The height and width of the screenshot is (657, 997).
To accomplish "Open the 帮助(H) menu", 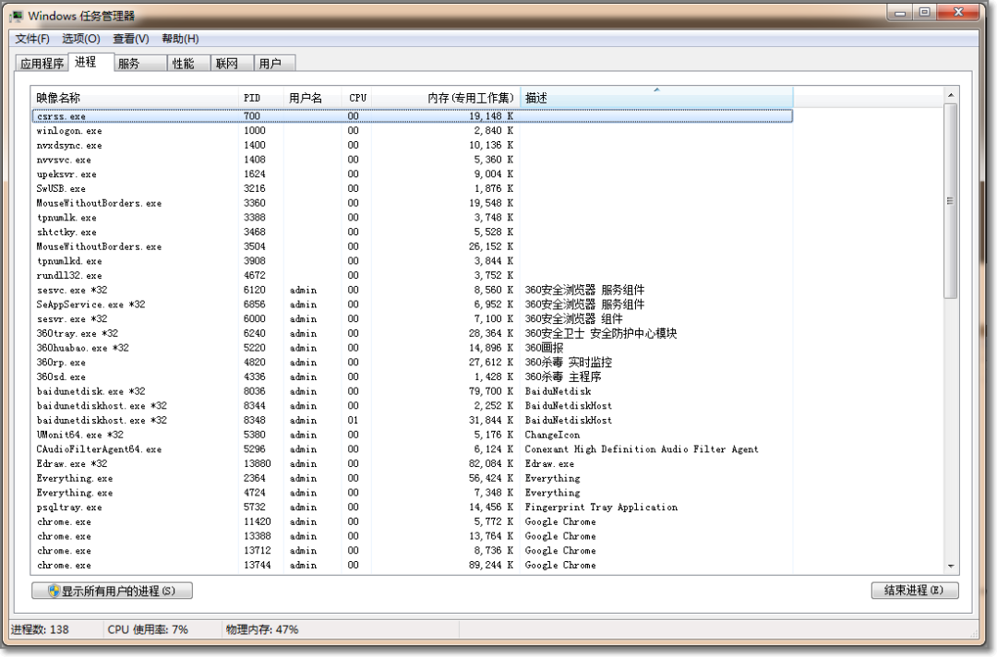I will tap(181, 39).
